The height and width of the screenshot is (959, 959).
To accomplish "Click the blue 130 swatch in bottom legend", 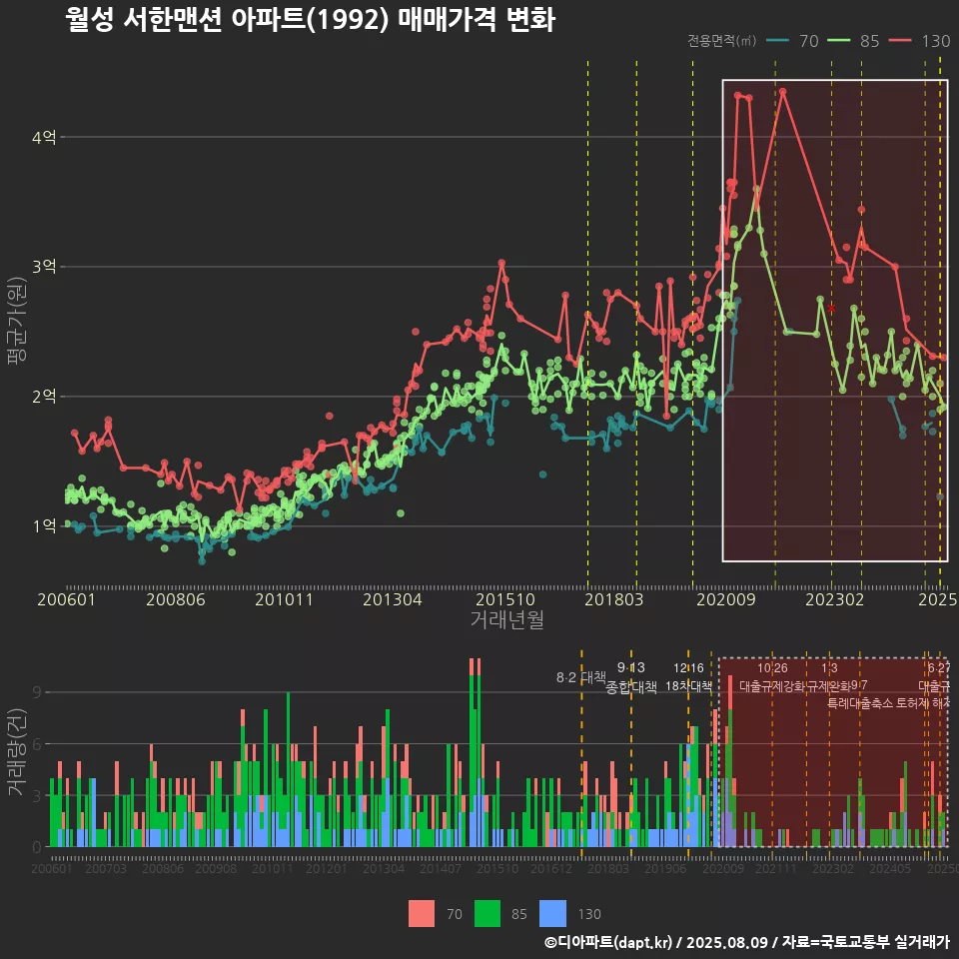I will click(x=552, y=914).
